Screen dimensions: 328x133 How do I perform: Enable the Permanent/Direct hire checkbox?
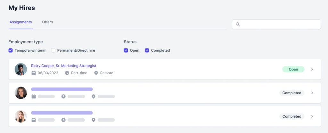pyautogui.click(x=53, y=50)
